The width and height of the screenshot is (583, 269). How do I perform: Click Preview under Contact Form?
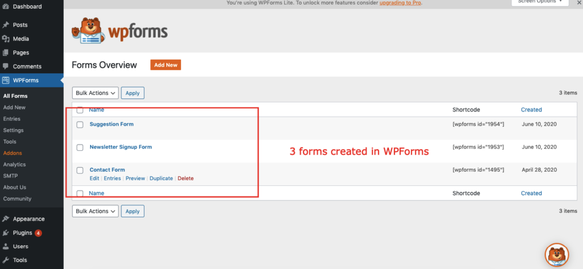click(x=136, y=179)
